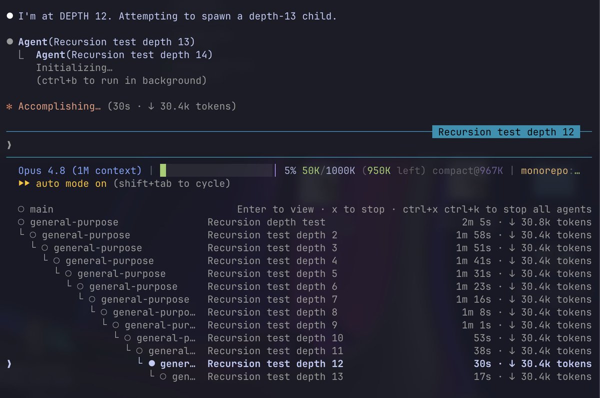Image resolution: width=600 pixels, height=398 pixels.
Task: Toggle the auto mode on indicator
Action: click(x=71, y=183)
